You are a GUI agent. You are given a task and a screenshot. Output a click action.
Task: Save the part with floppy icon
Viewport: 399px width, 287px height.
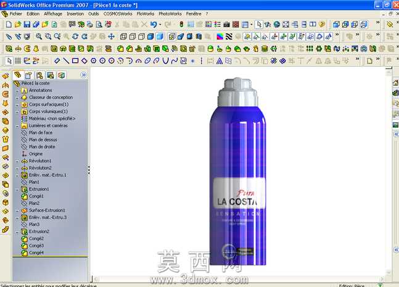[27, 25]
